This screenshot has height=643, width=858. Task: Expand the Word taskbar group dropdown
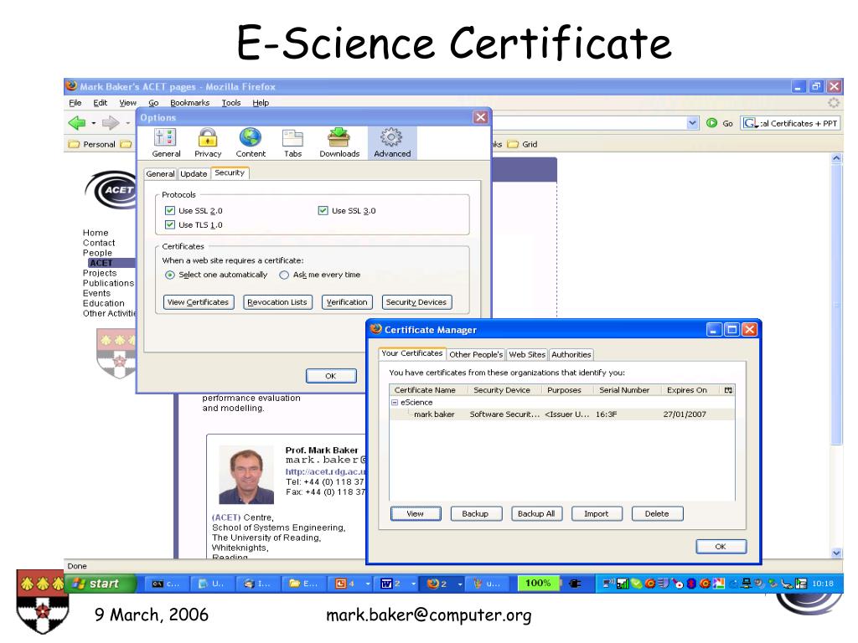point(414,584)
